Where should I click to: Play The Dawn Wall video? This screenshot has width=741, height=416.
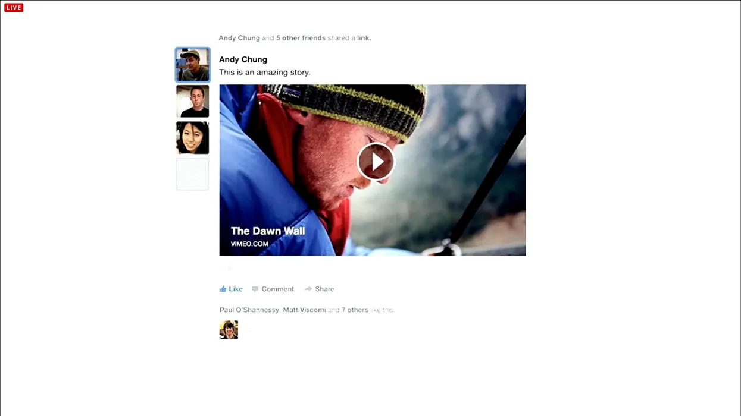coord(376,161)
